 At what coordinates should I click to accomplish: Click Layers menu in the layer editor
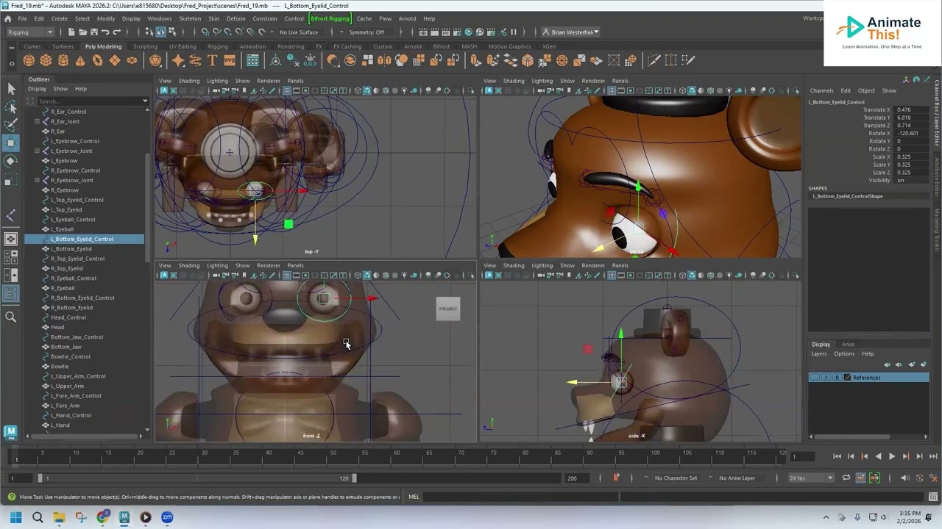point(818,353)
